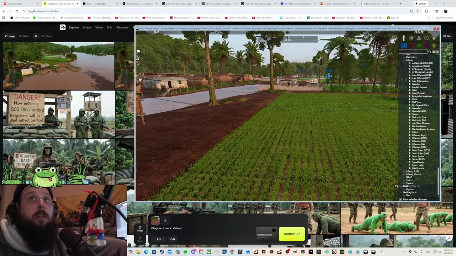
Task: Expand the Tanks category
Action: pos(404,180)
